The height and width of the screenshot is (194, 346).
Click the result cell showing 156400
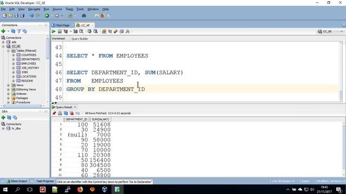(x=100, y=160)
